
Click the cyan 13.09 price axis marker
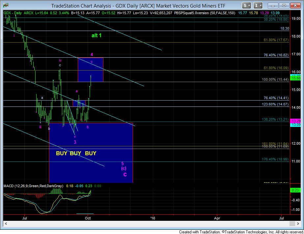296,125
